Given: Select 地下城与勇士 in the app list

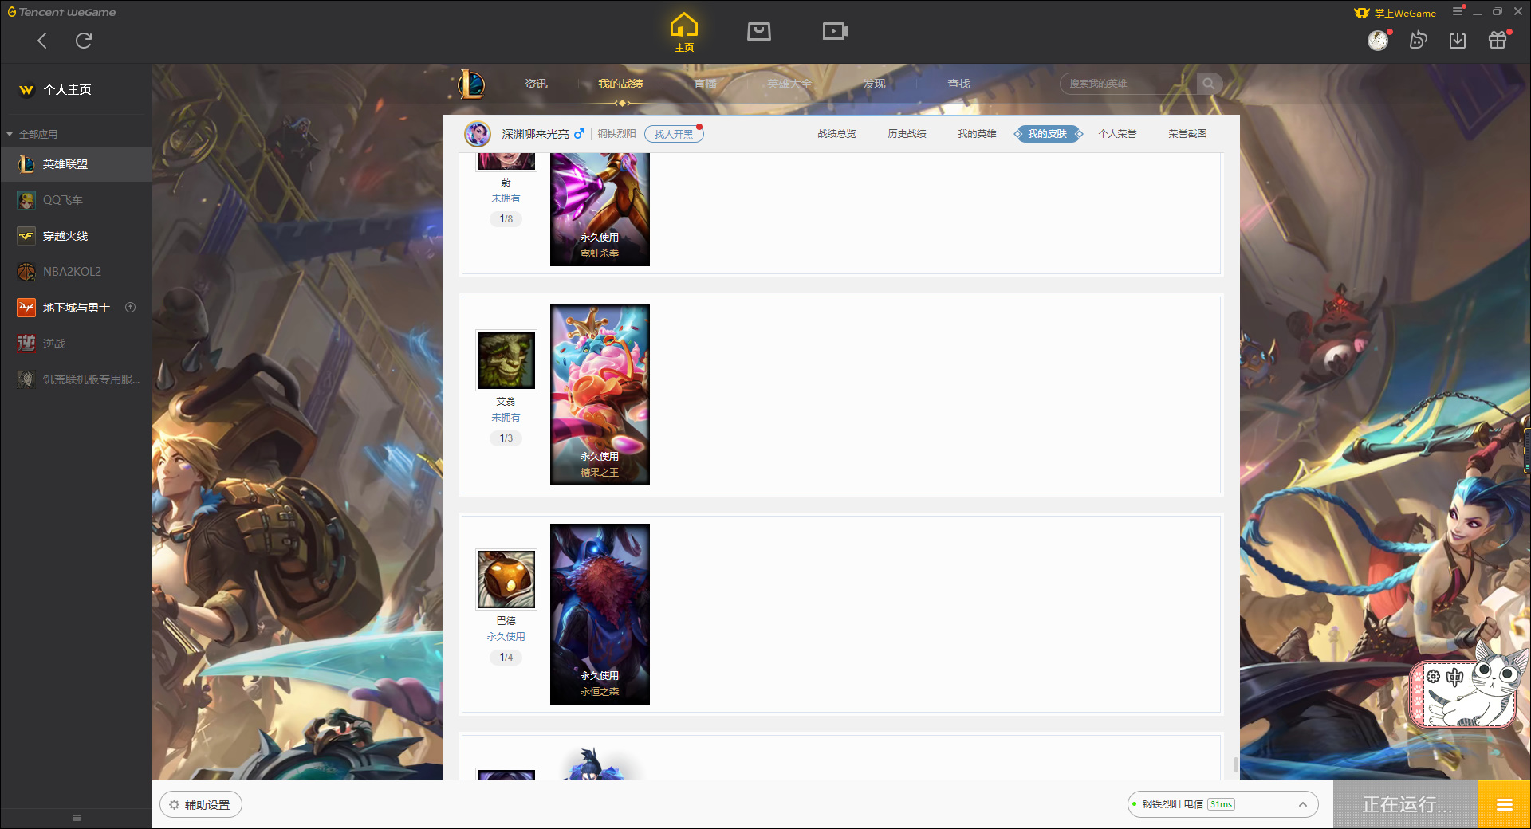Looking at the screenshot, I should click(76, 308).
